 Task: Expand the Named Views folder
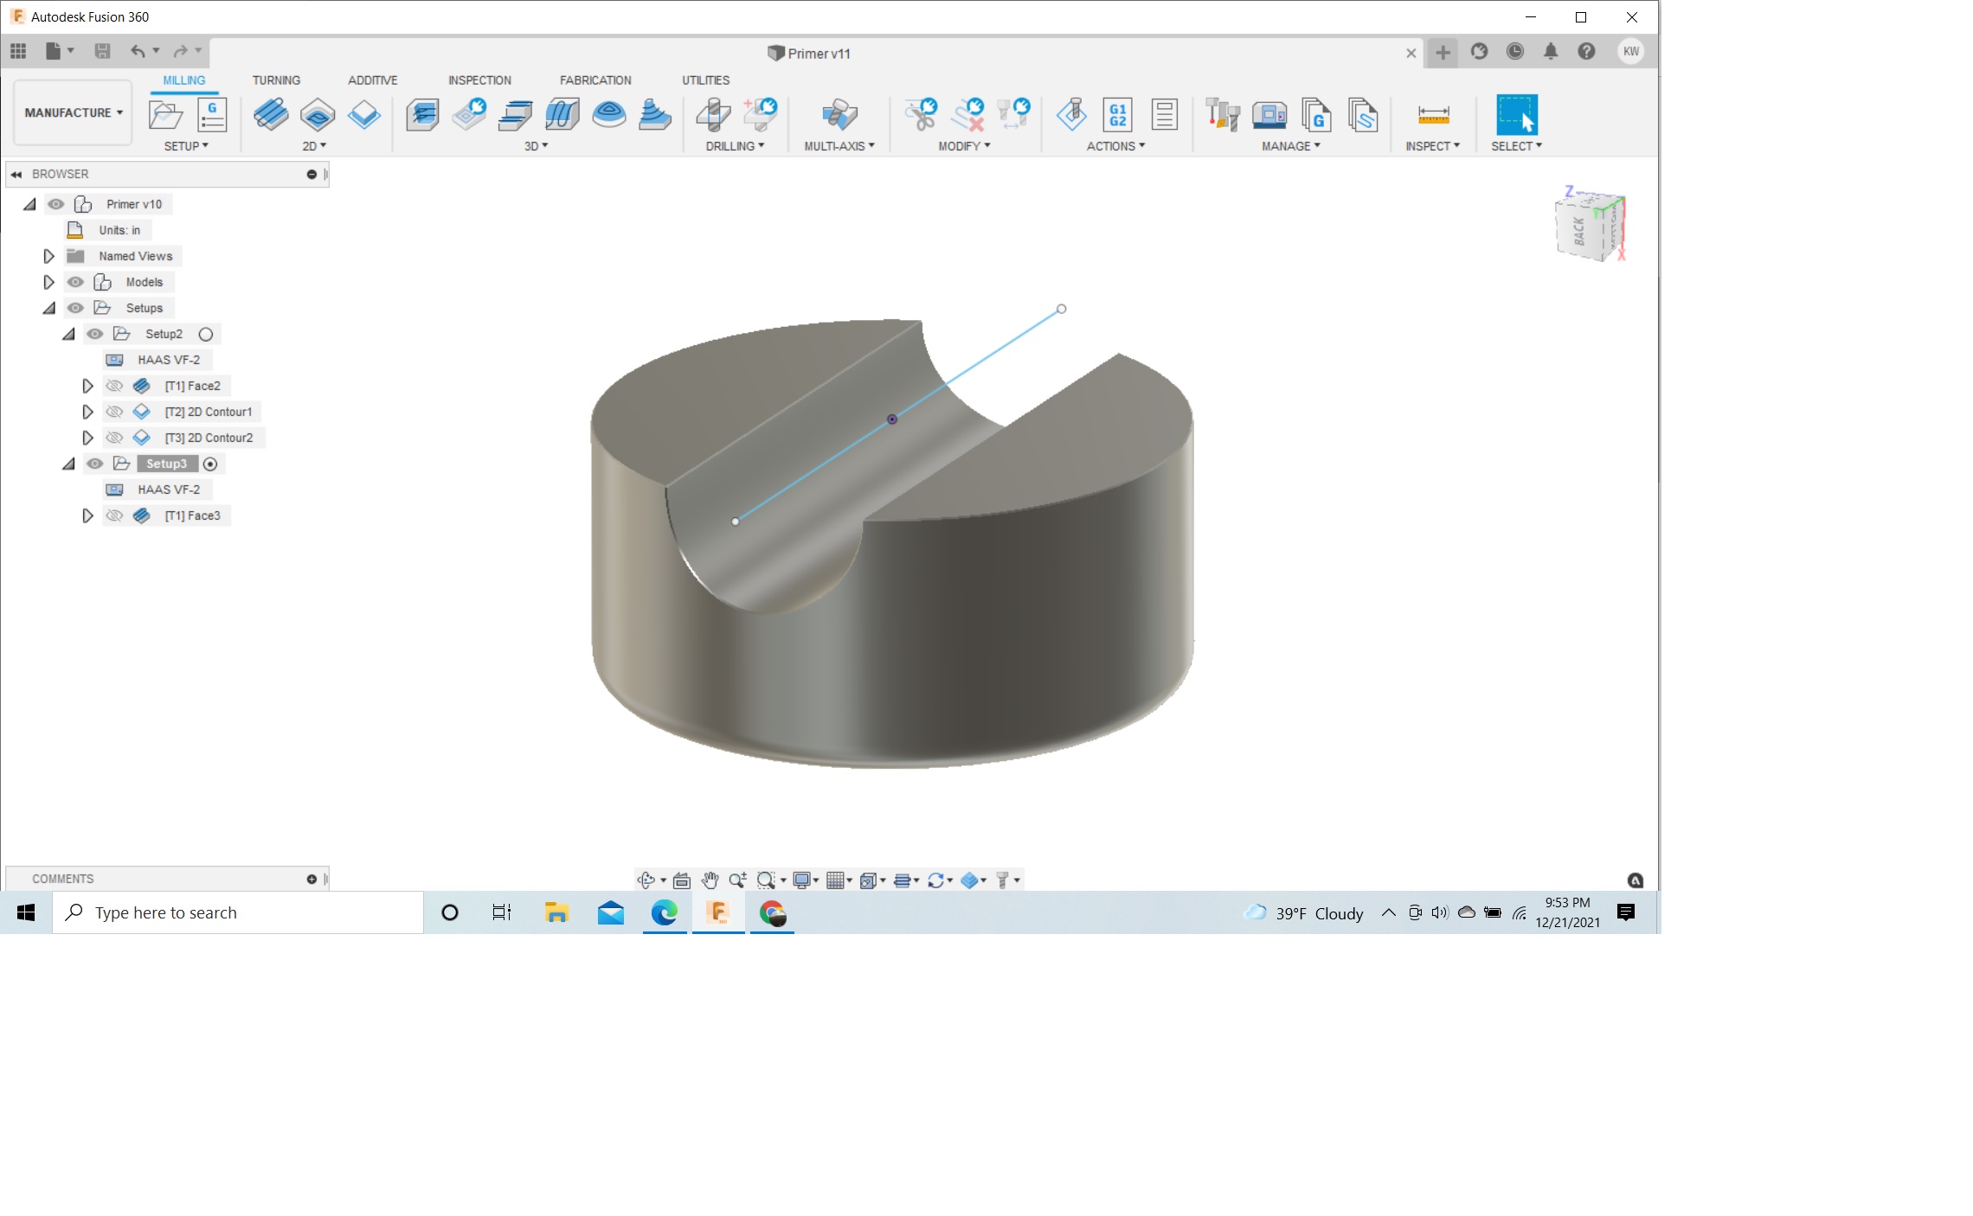49,256
